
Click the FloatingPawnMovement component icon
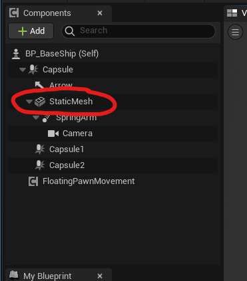pyautogui.click(x=33, y=181)
